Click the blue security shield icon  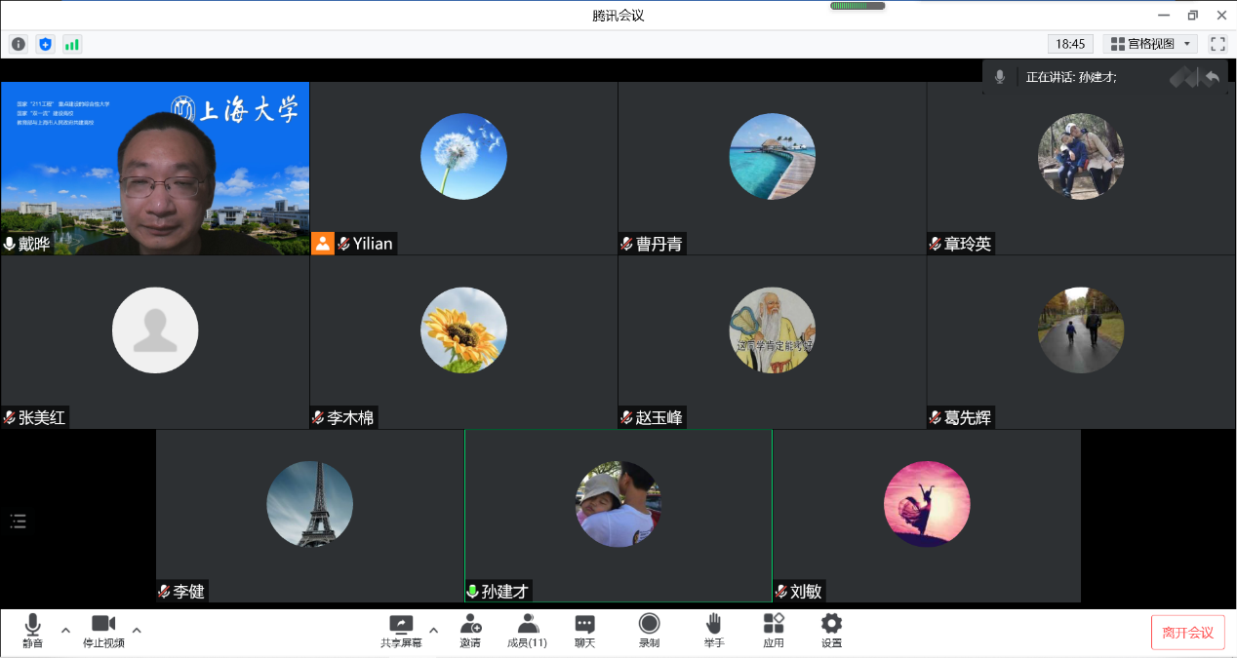[45, 44]
